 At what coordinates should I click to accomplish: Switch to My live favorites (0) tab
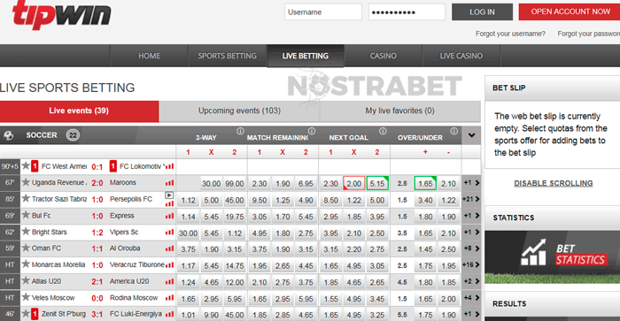399,111
